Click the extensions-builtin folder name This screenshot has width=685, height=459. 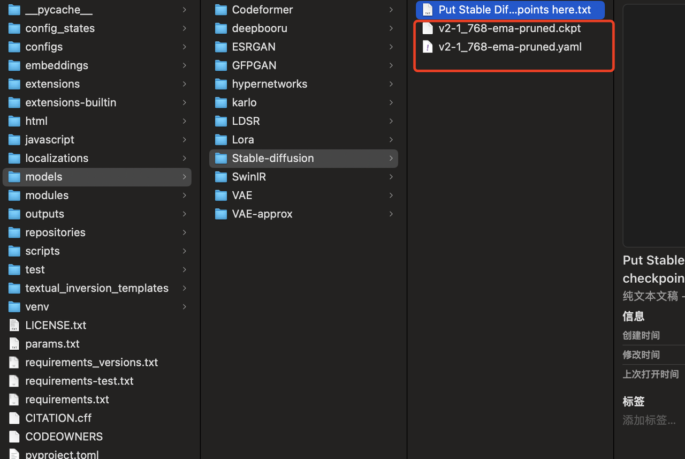coord(71,102)
